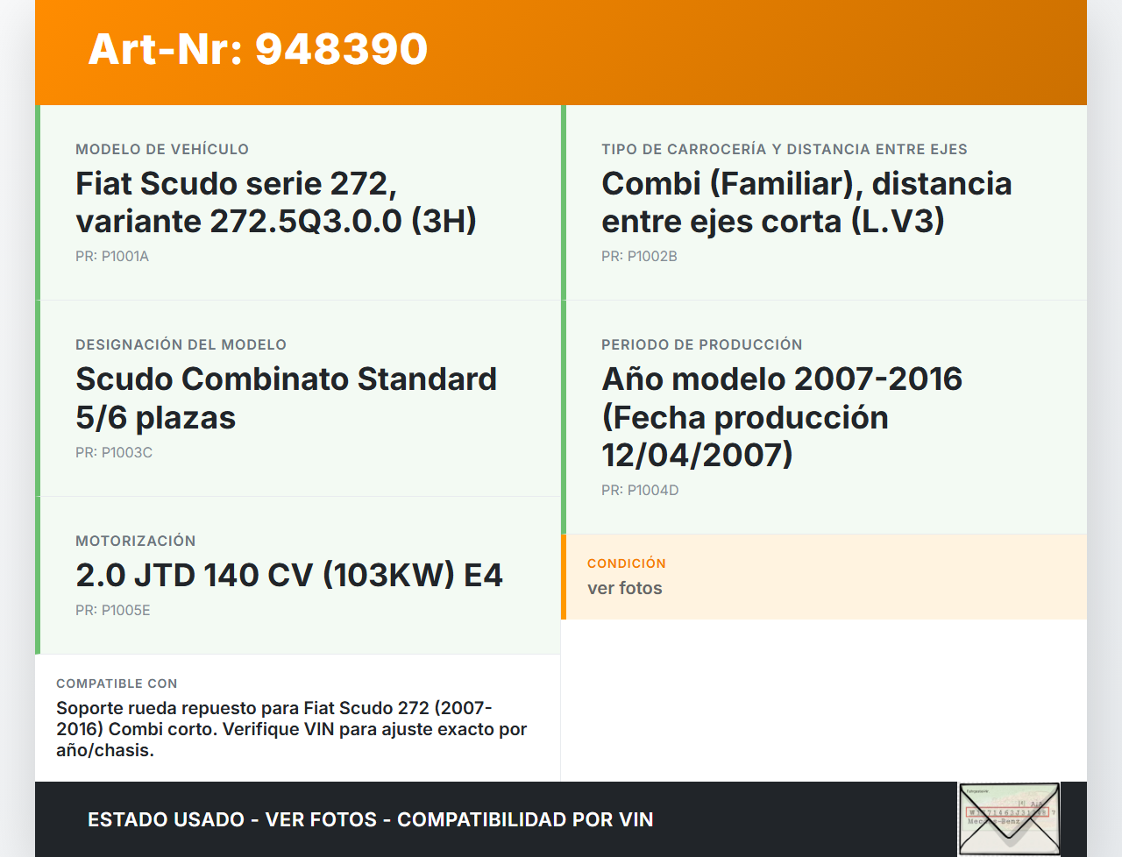
Task: Click the Soporte rueda repuesto compatibility description
Action: (292, 729)
